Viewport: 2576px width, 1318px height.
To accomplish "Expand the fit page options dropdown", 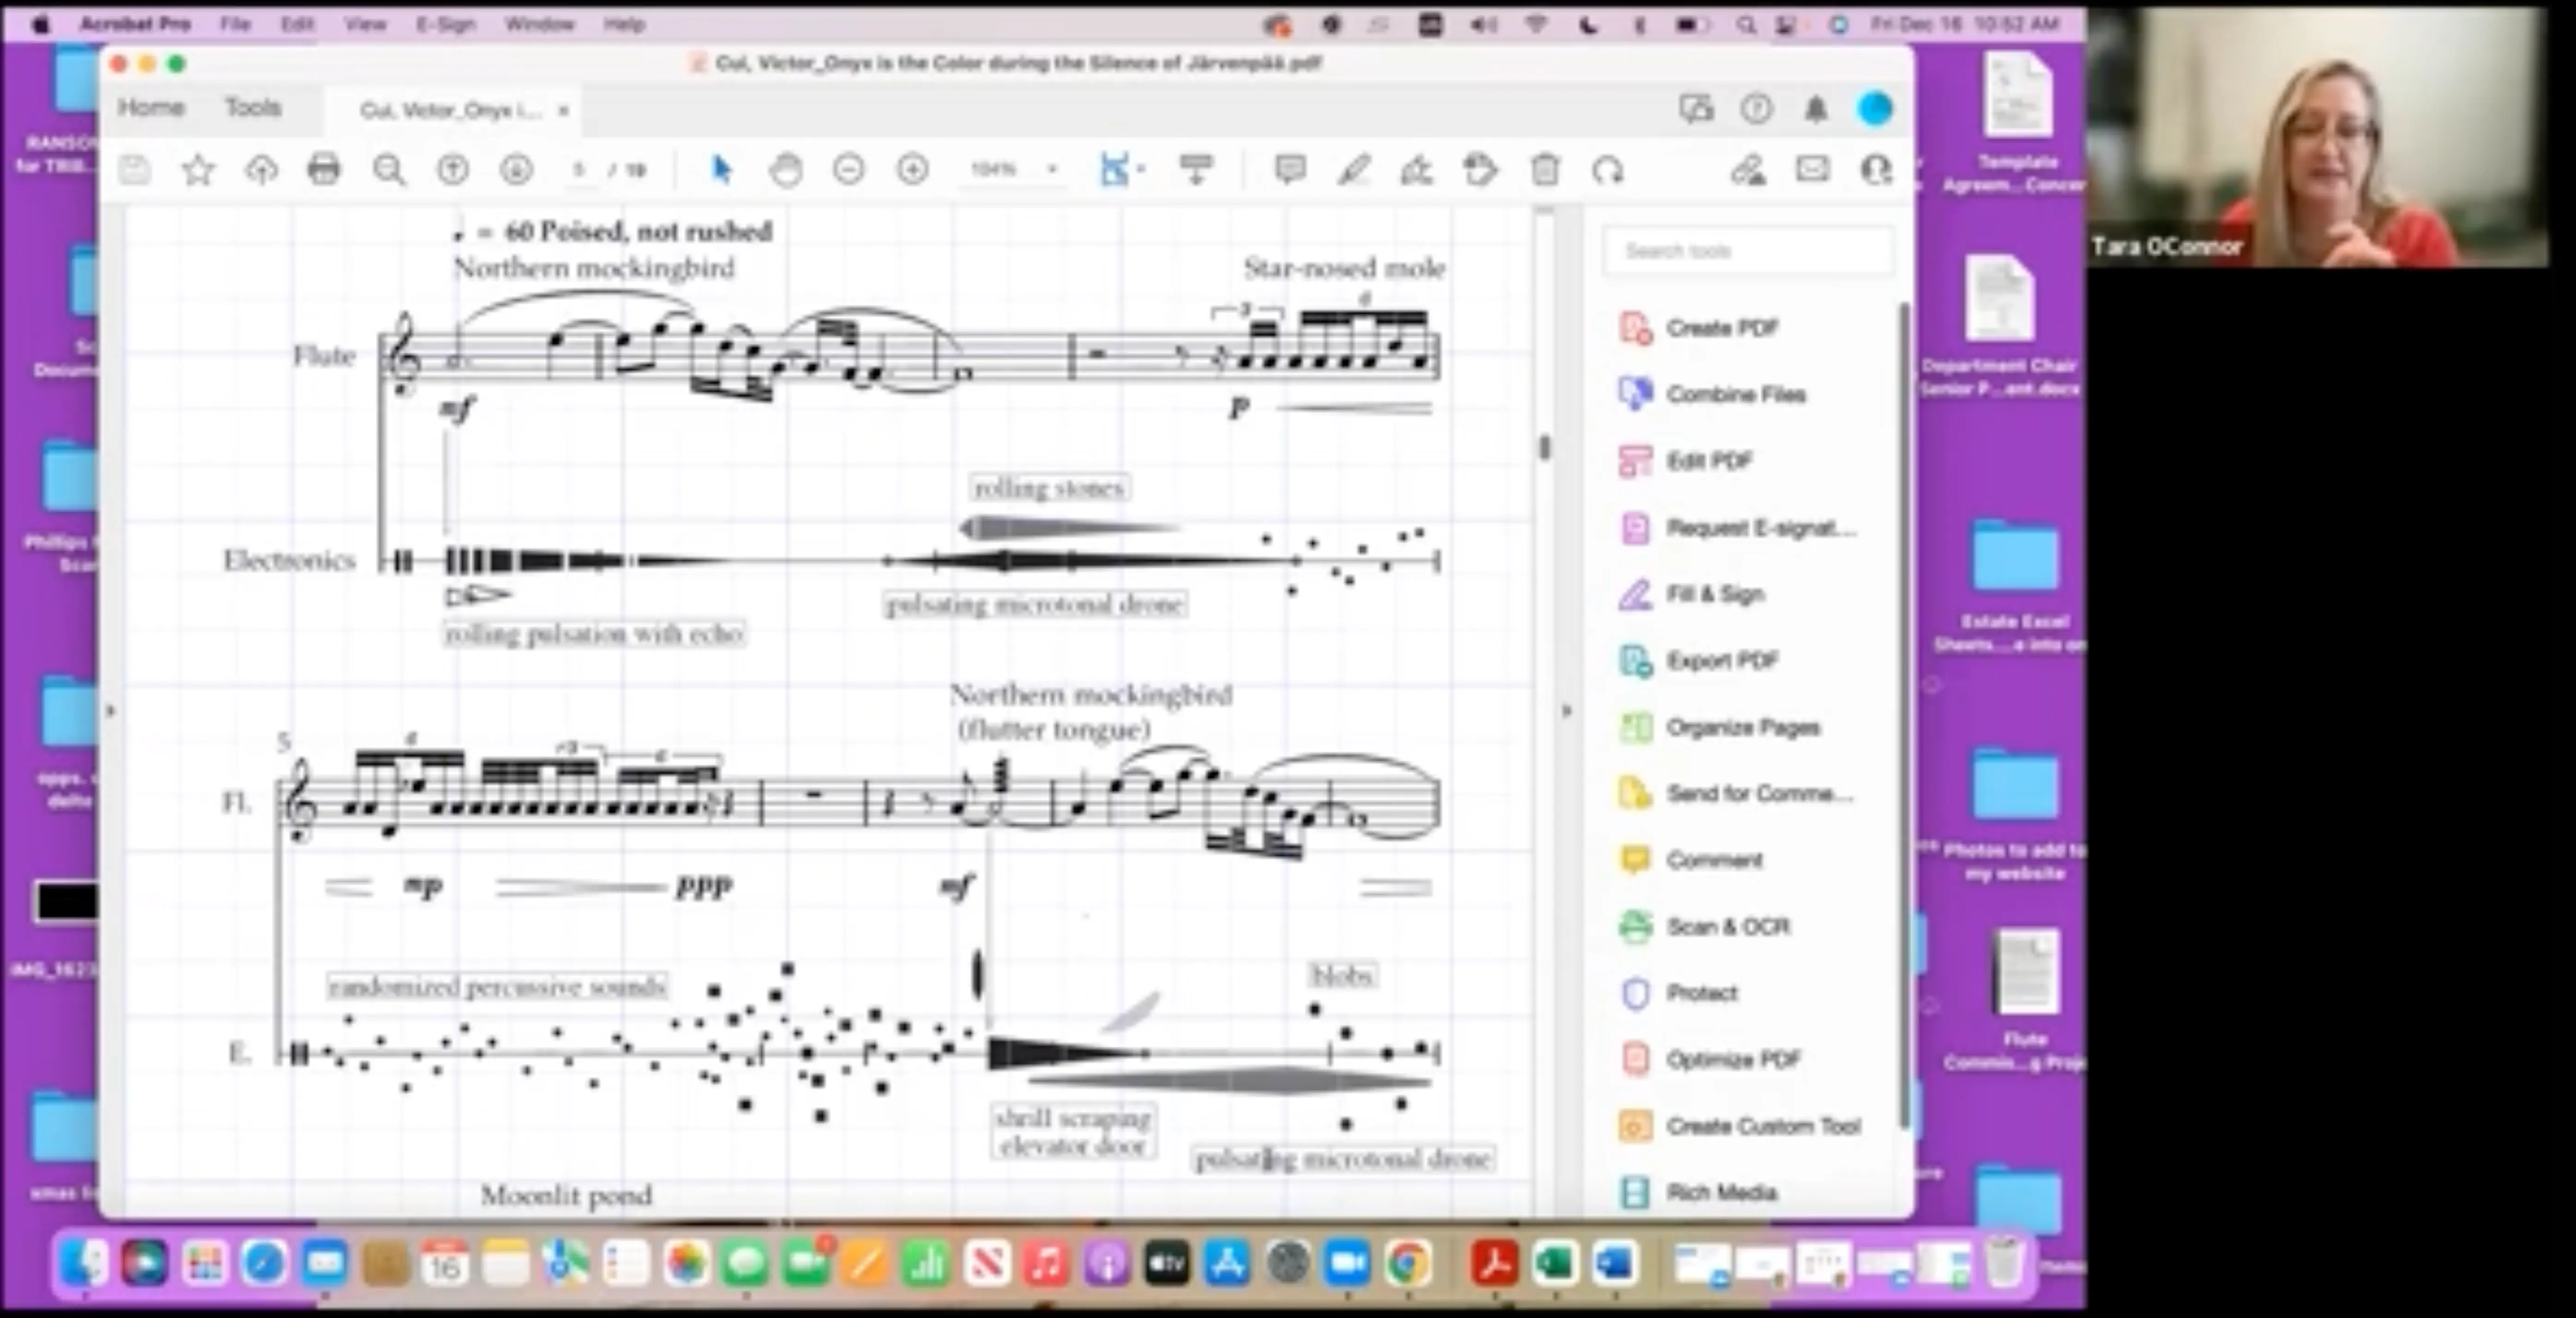I will (x=1141, y=170).
